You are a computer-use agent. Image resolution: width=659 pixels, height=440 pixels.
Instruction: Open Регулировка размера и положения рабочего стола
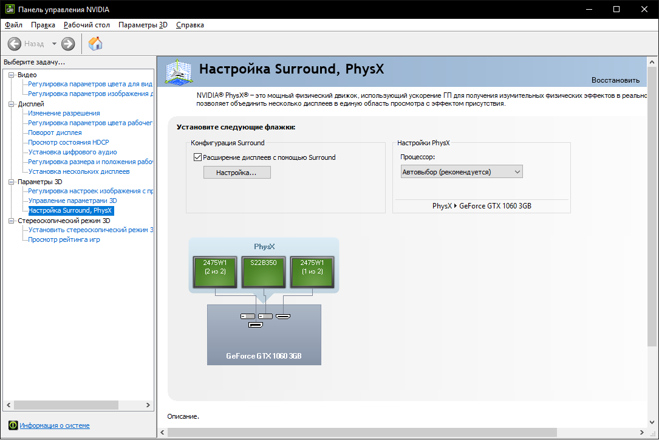tap(90, 162)
